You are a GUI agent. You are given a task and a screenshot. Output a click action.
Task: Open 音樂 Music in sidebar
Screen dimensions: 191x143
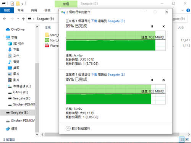click(x=13, y=62)
